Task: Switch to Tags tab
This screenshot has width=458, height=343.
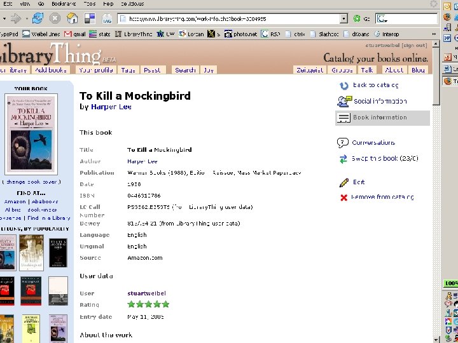Action: point(128,70)
